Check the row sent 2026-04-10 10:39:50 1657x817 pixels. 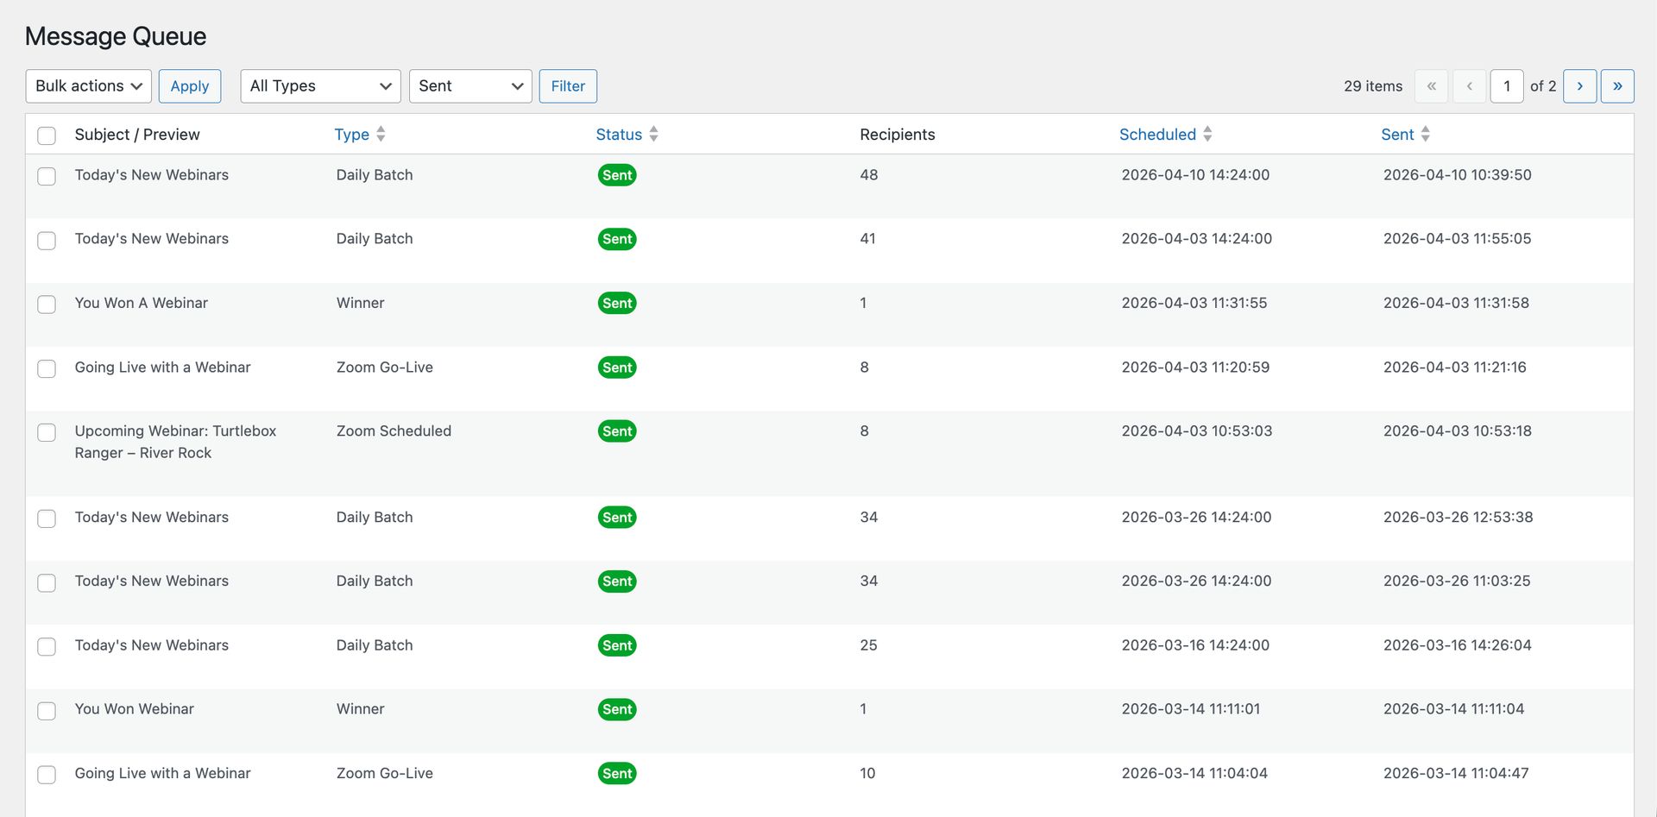47,176
